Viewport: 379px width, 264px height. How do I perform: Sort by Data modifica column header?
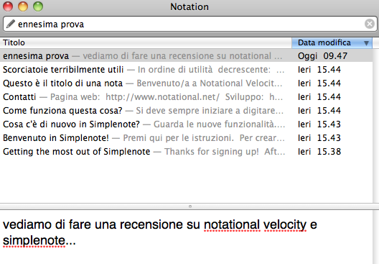tap(332, 42)
